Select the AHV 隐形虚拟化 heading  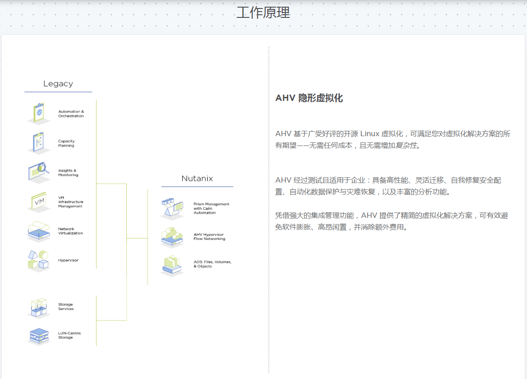(x=309, y=98)
